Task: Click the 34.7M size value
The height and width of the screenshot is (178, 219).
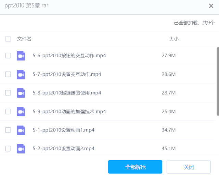Action: [x=169, y=130]
